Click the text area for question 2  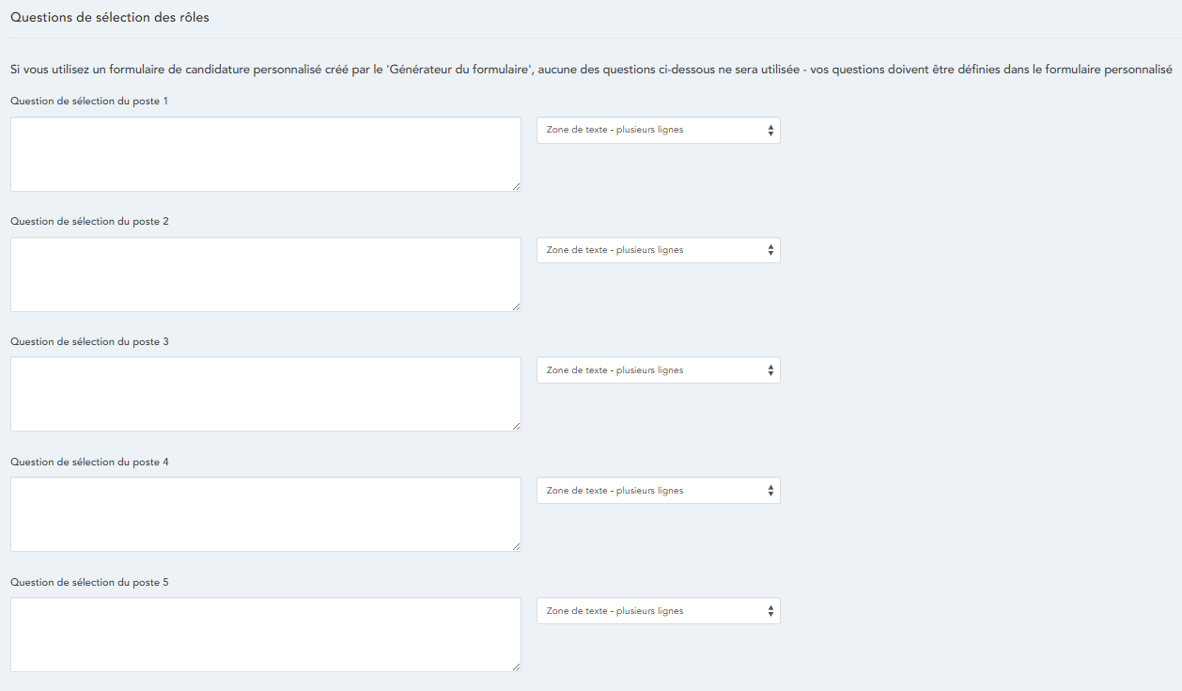click(x=265, y=275)
